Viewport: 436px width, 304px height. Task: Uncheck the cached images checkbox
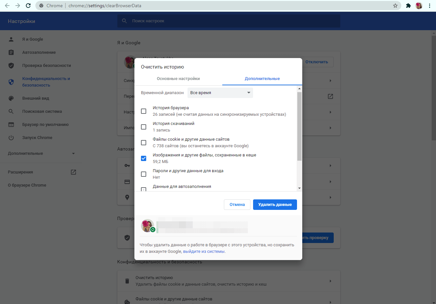144,158
